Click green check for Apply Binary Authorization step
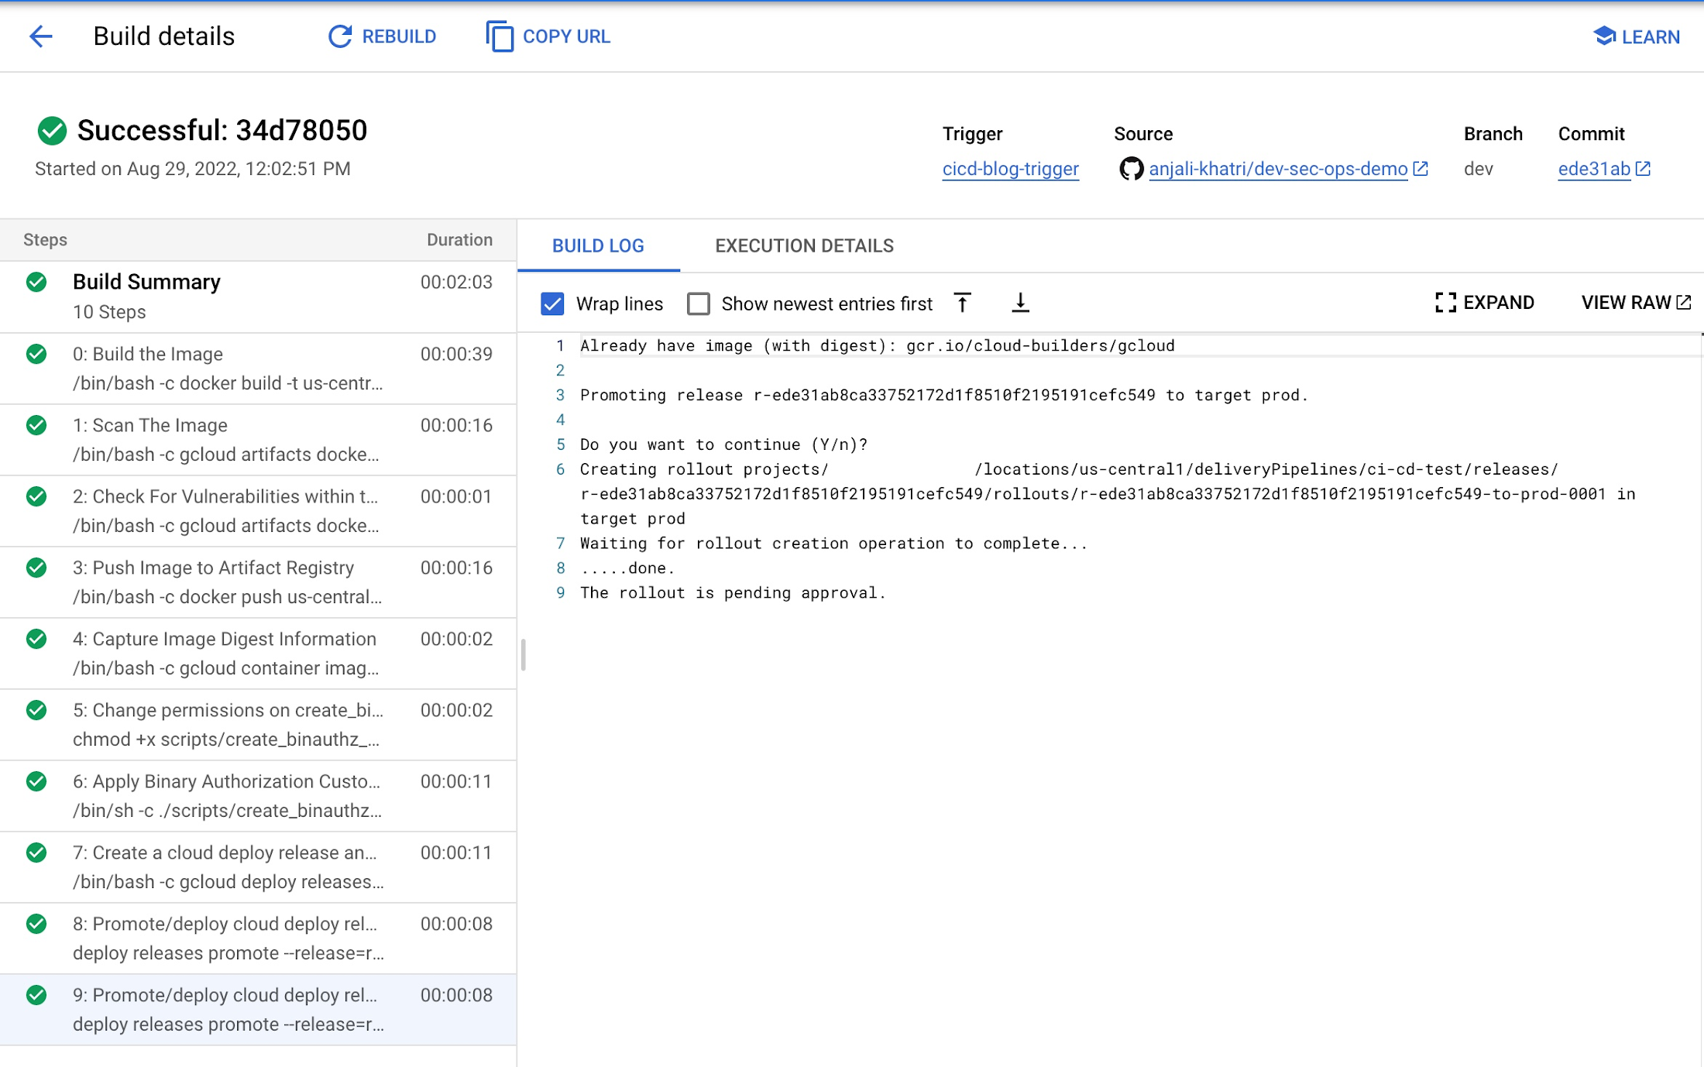The height and width of the screenshot is (1067, 1704). (x=36, y=781)
